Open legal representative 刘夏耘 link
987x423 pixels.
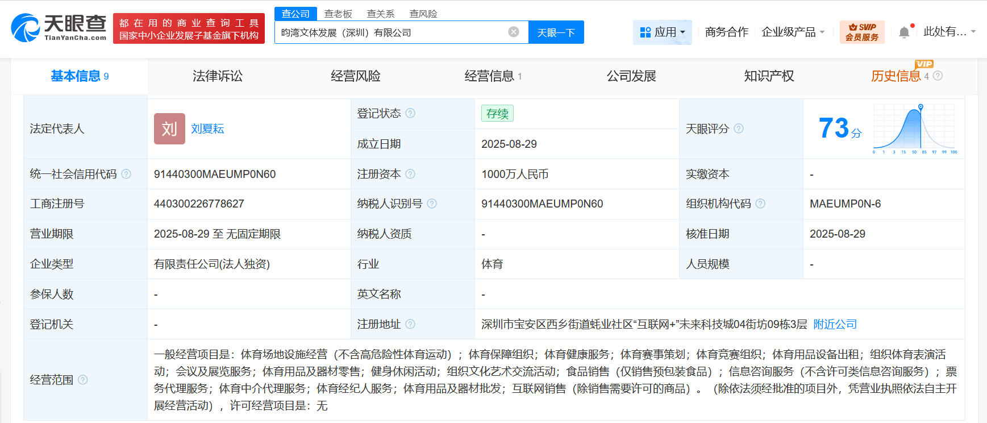point(207,129)
